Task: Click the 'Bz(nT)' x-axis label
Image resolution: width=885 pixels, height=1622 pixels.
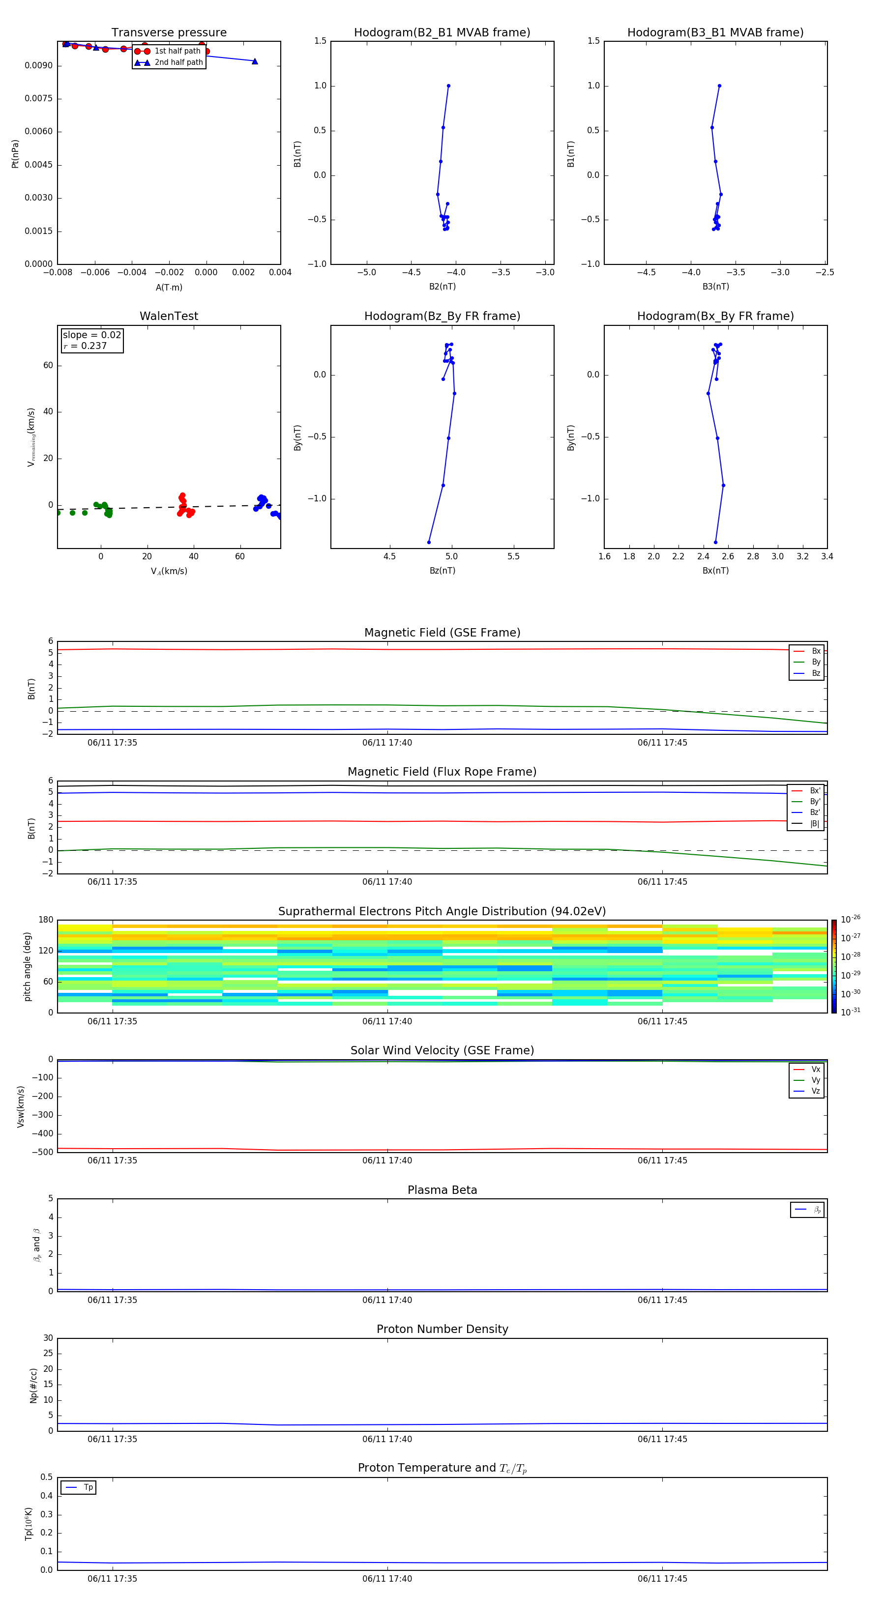Action: point(442,571)
